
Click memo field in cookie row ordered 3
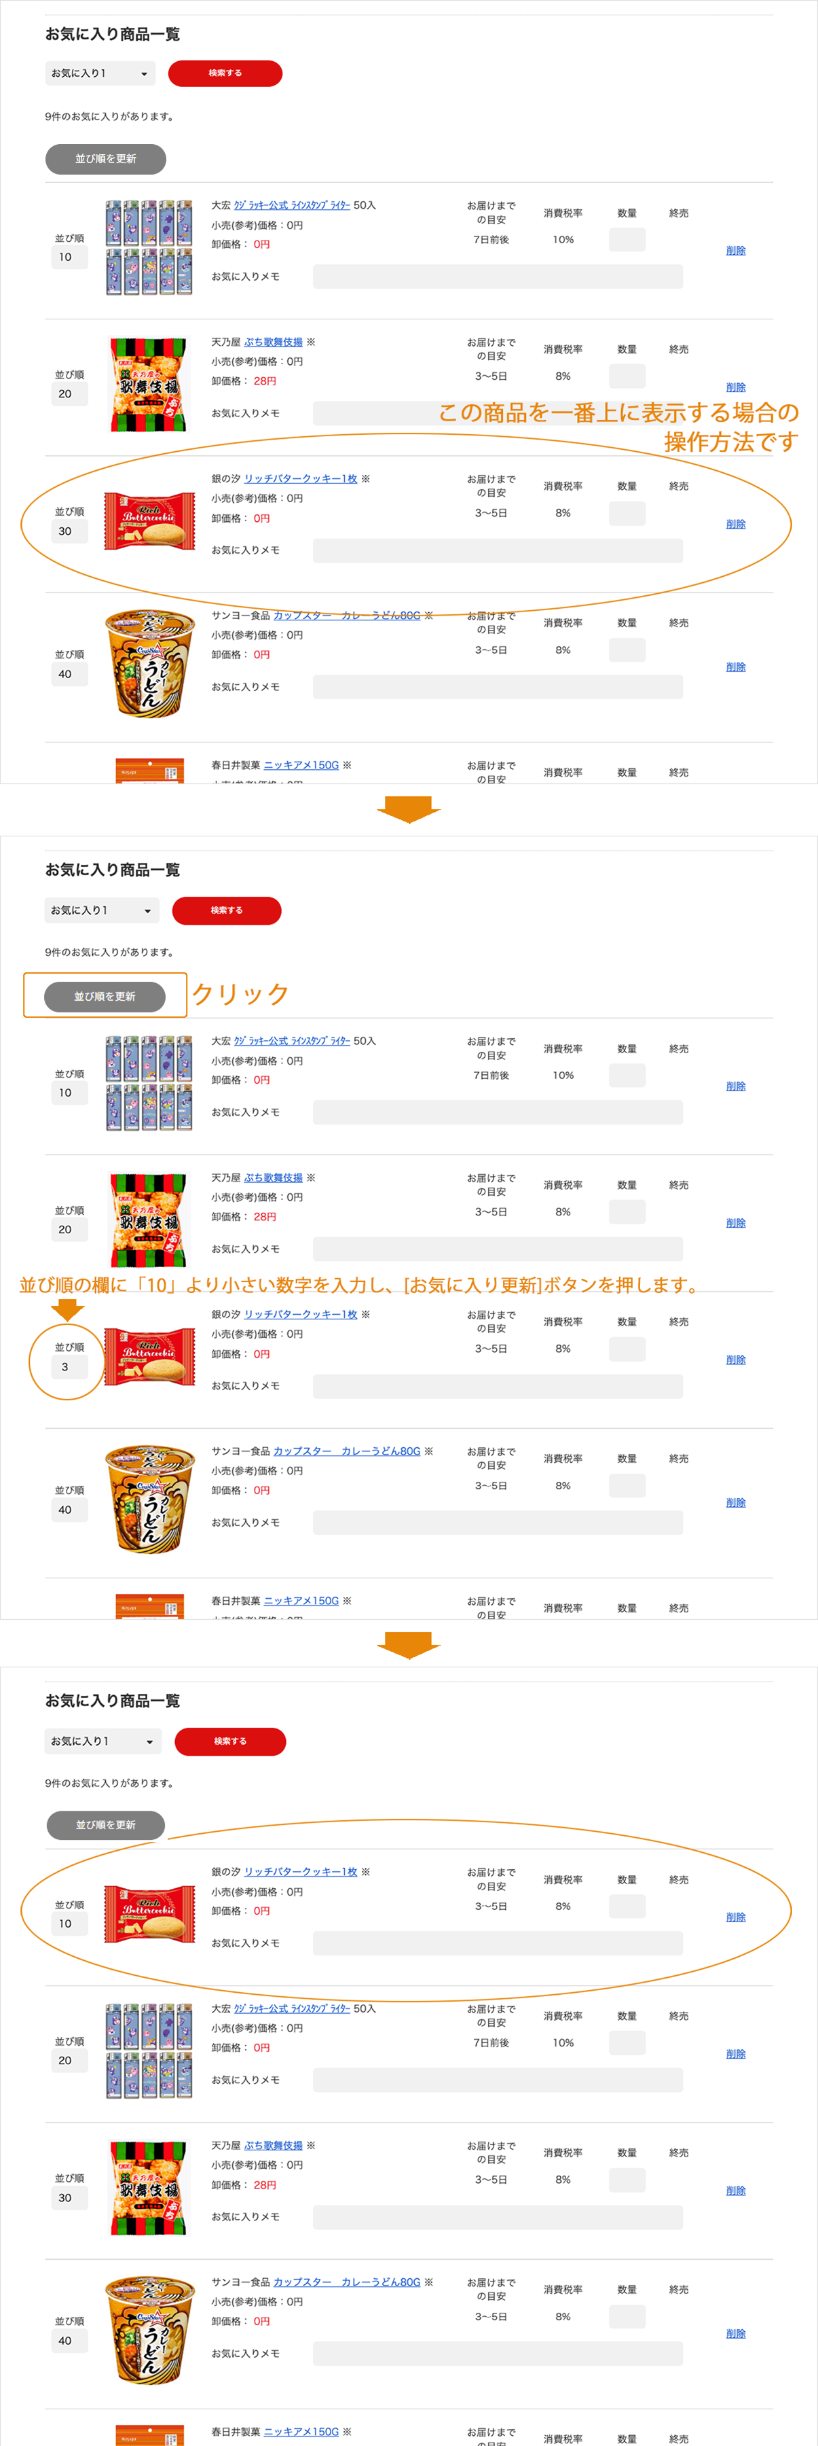(x=498, y=1386)
